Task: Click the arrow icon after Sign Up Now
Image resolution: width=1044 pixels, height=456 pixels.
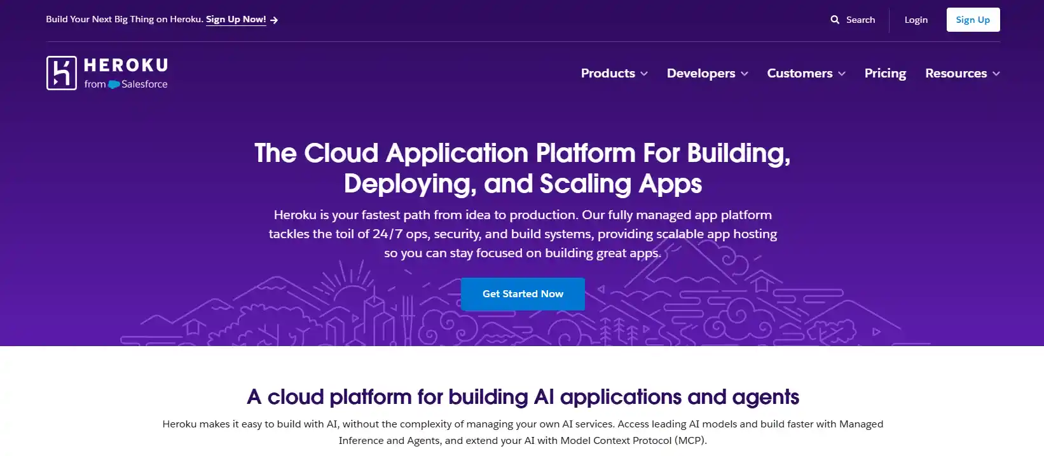Action: (x=274, y=20)
